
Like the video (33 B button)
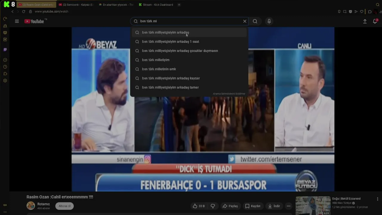tap(199, 206)
